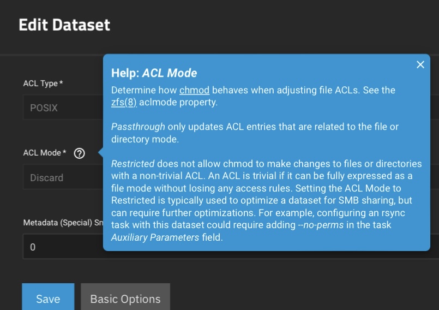The height and width of the screenshot is (310, 439).
Task: Click the ACL Mode question mark help icon
Action: pyautogui.click(x=79, y=153)
